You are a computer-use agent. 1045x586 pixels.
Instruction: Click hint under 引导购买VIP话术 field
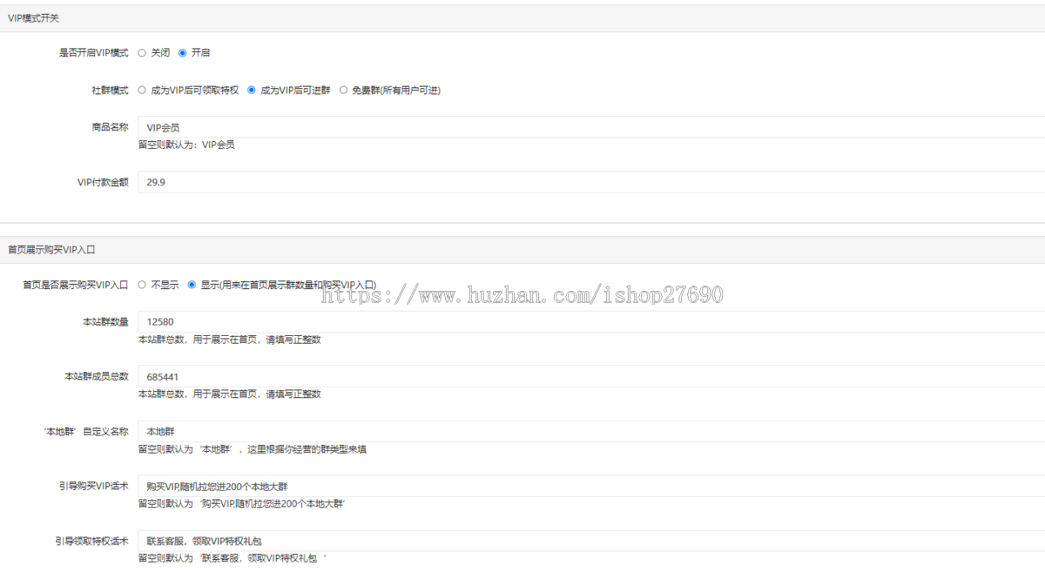pyautogui.click(x=242, y=504)
